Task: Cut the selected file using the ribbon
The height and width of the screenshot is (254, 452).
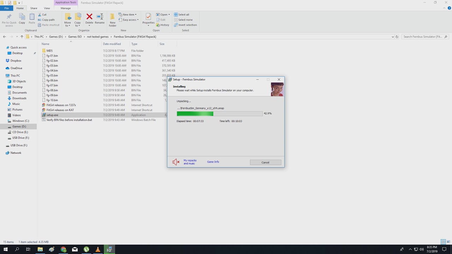Action: [42, 15]
